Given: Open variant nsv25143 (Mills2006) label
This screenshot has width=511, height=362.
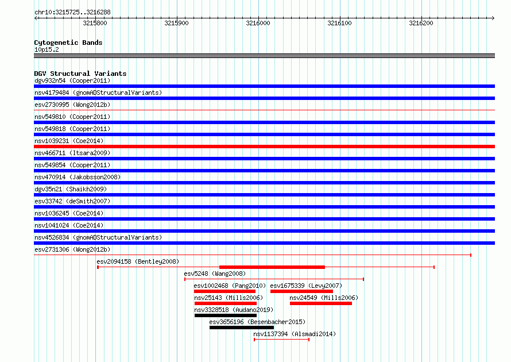Looking at the screenshot, I should (229, 298).
